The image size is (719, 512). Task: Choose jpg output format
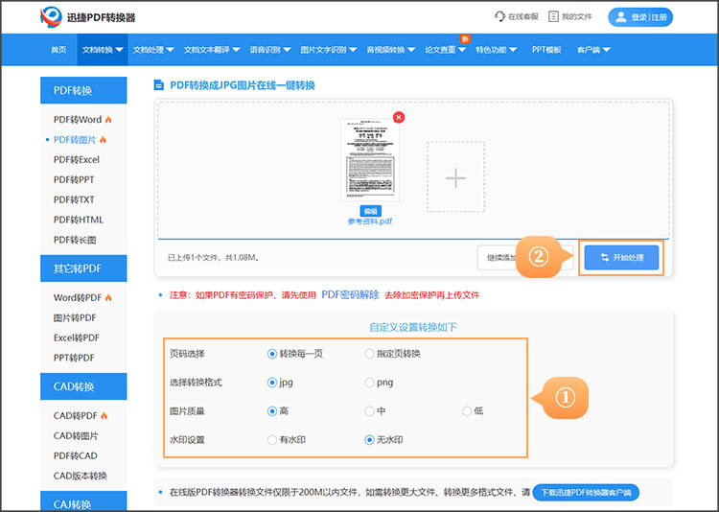pyautogui.click(x=272, y=383)
